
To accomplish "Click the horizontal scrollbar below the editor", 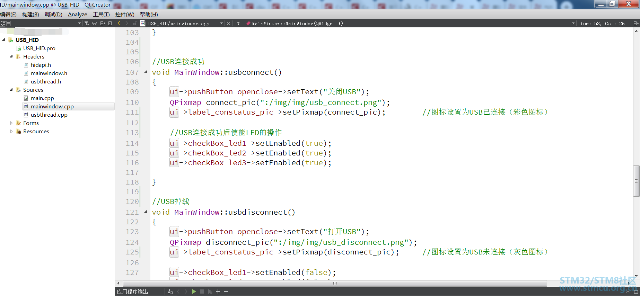I will pyautogui.click(x=335, y=283).
